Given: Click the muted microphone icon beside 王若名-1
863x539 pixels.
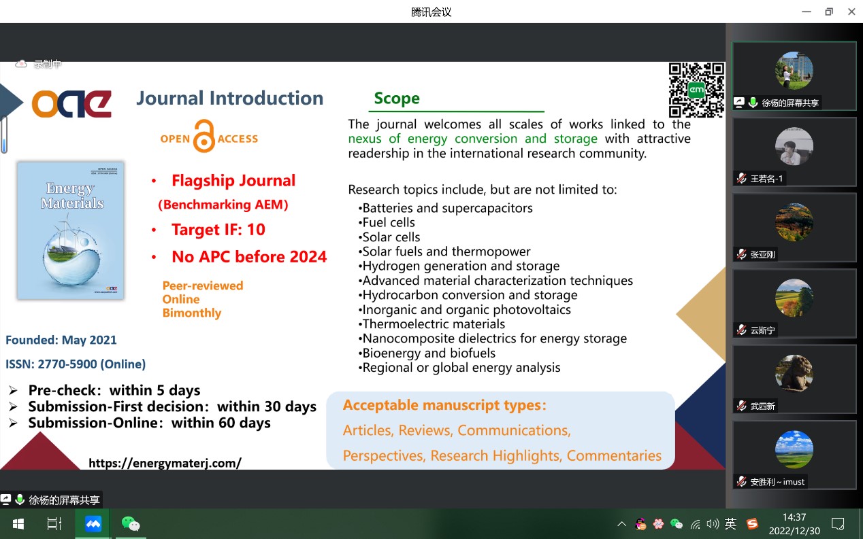Looking at the screenshot, I should click(741, 179).
